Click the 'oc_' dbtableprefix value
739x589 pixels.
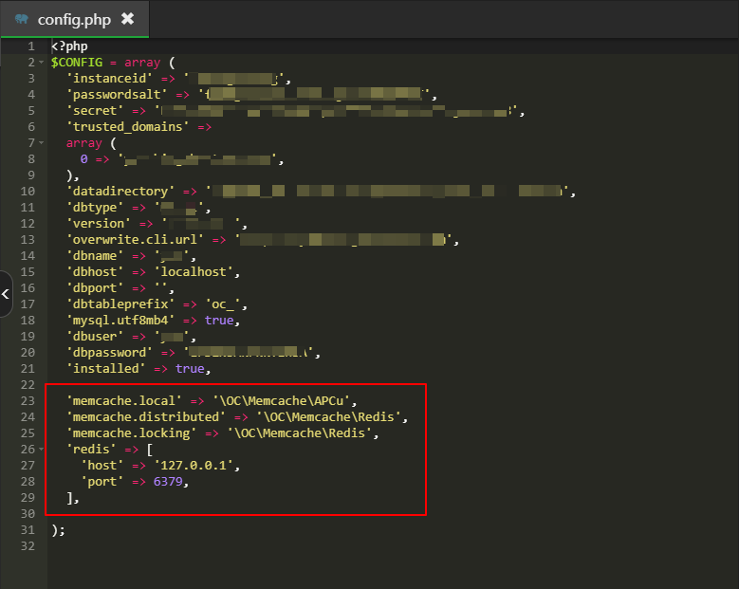(x=228, y=304)
